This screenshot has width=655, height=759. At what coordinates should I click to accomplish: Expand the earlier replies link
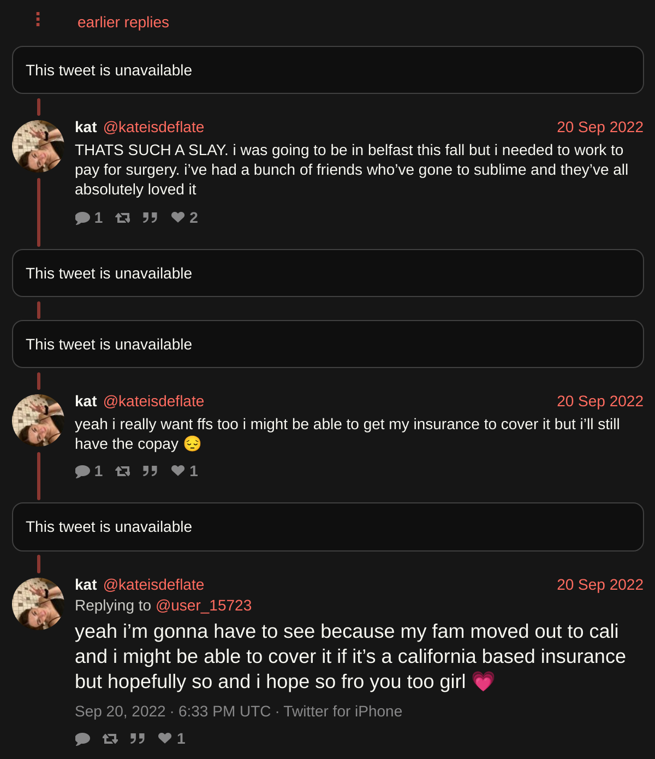click(123, 22)
